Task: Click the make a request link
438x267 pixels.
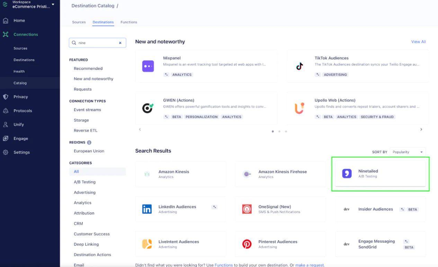Action: tap(310, 265)
